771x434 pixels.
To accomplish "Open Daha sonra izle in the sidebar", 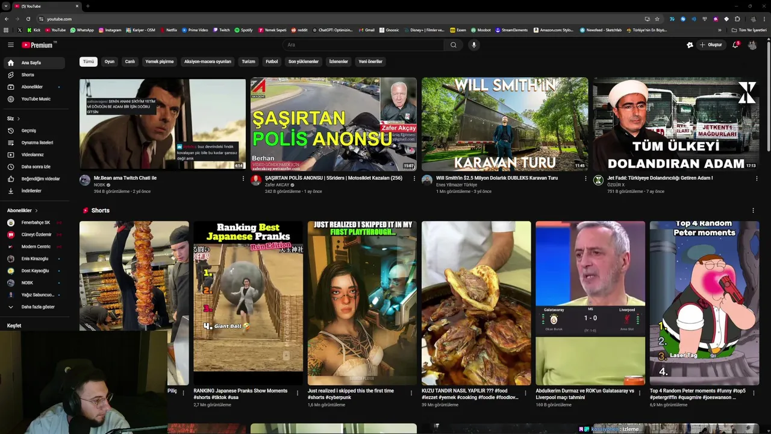I will (x=35, y=166).
